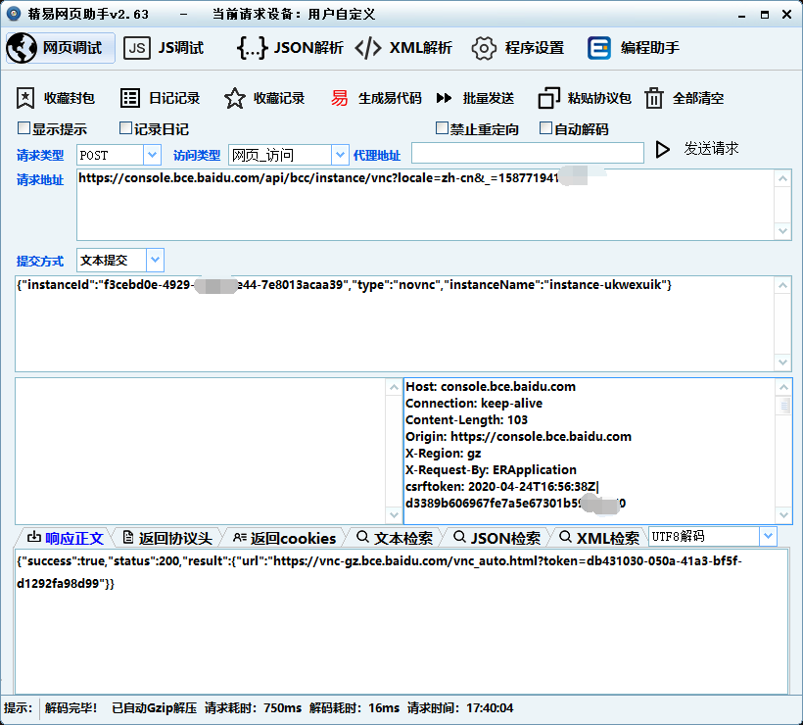This screenshot has width=803, height=725.
Task: Switch to 文本检索 tab
Action: pos(395,538)
